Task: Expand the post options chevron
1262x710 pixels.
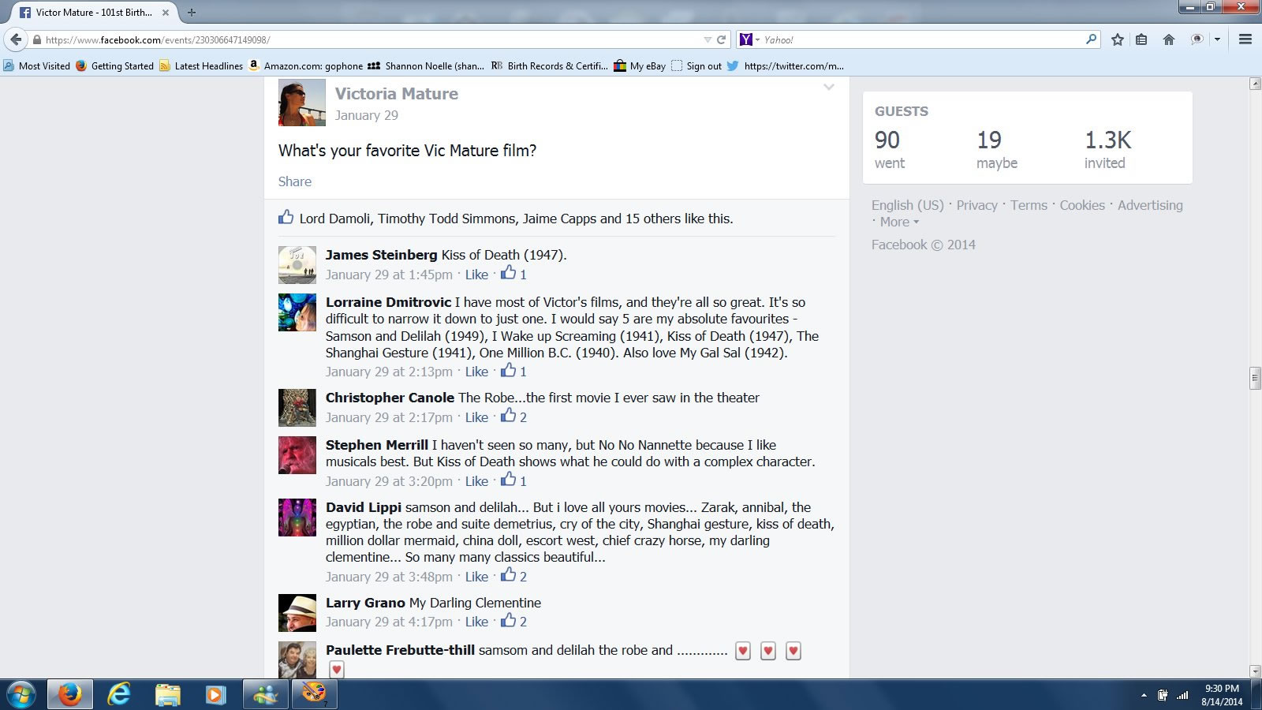Action: (x=829, y=87)
